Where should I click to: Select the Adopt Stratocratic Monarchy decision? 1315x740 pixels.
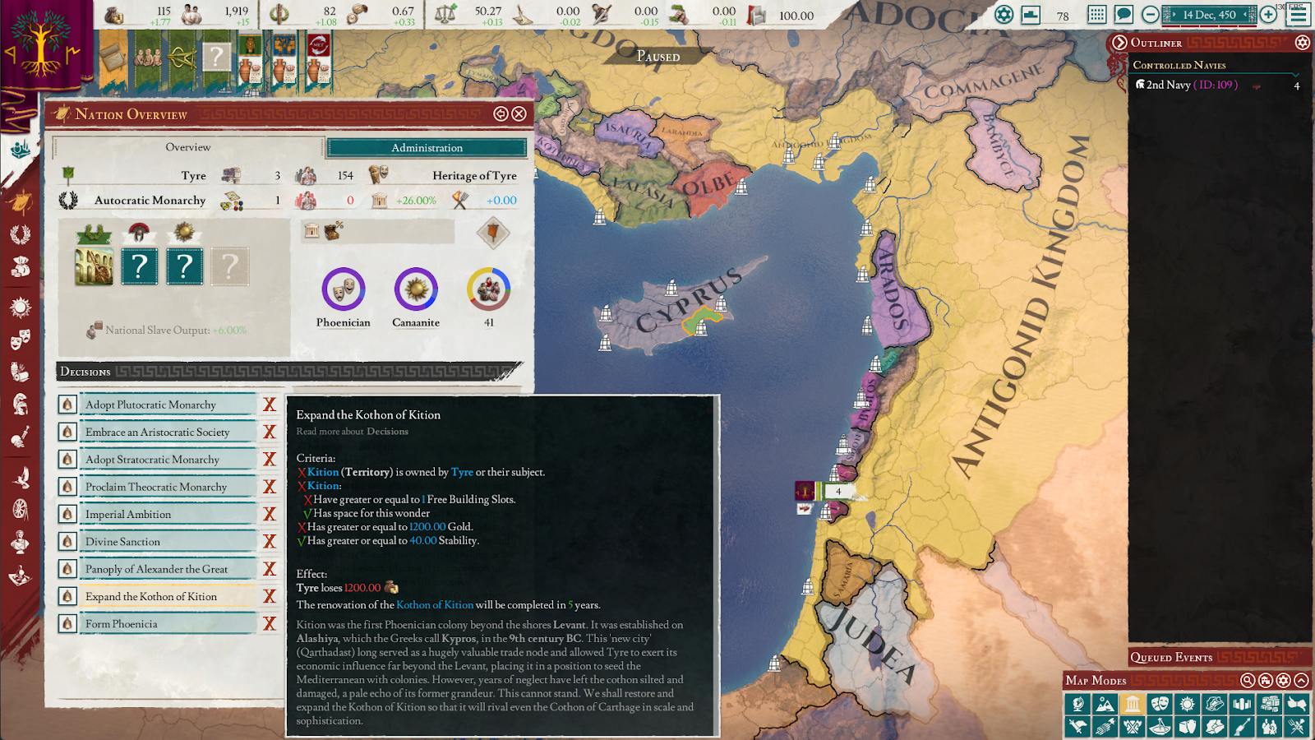(168, 459)
